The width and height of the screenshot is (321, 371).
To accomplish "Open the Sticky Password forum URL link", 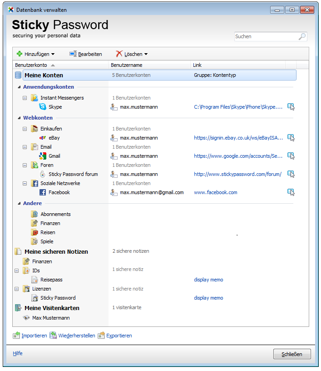I will click(x=237, y=174).
